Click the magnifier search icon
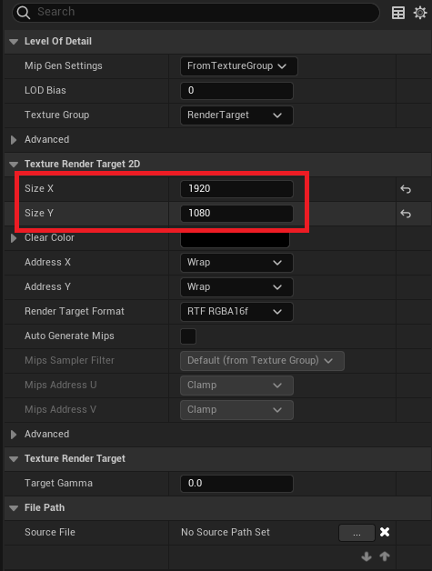The height and width of the screenshot is (571, 432). click(24, 13)
